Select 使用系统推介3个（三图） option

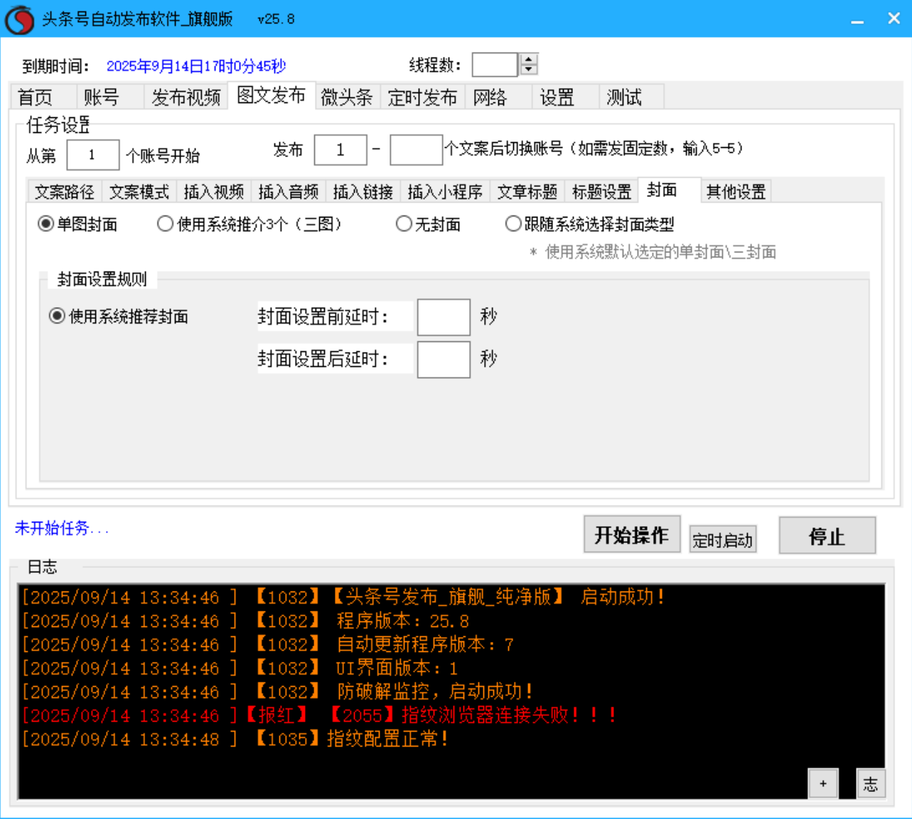pyautogui.click(x=164, y=223)
